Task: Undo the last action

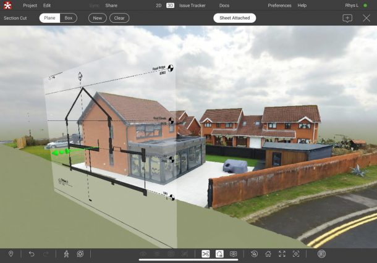Action: [32, 254]
